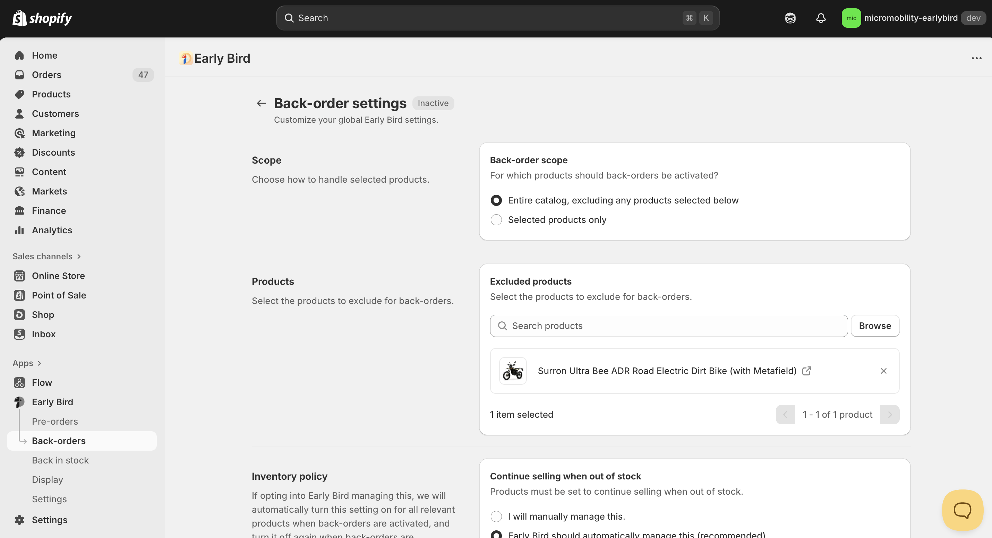Go to Pre-orders in Early Bird menu
992x538 pixels.
[55, 422]
